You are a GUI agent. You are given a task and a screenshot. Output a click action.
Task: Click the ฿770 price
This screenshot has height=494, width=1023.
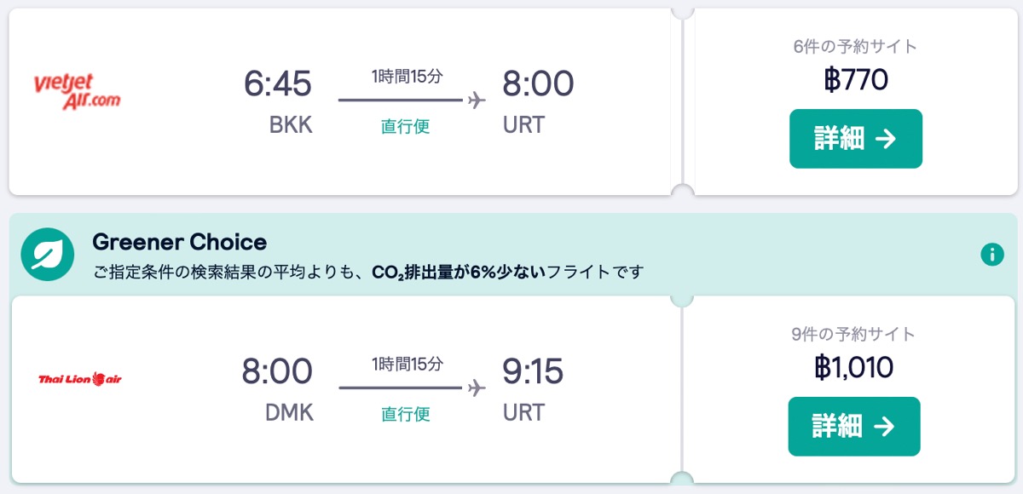pos(856,80)
